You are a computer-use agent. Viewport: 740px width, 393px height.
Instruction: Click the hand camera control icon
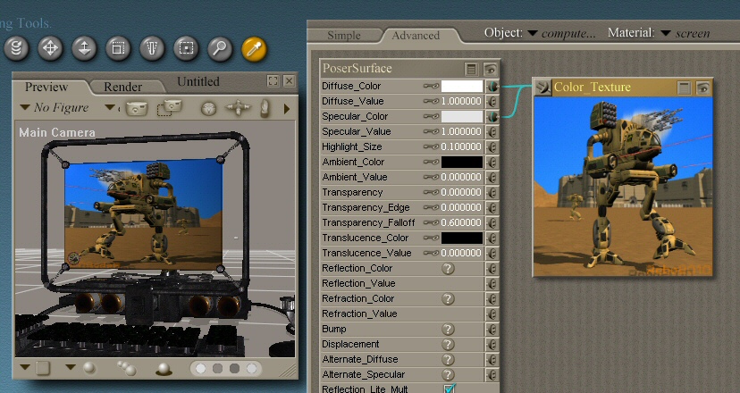coord(265,108)
